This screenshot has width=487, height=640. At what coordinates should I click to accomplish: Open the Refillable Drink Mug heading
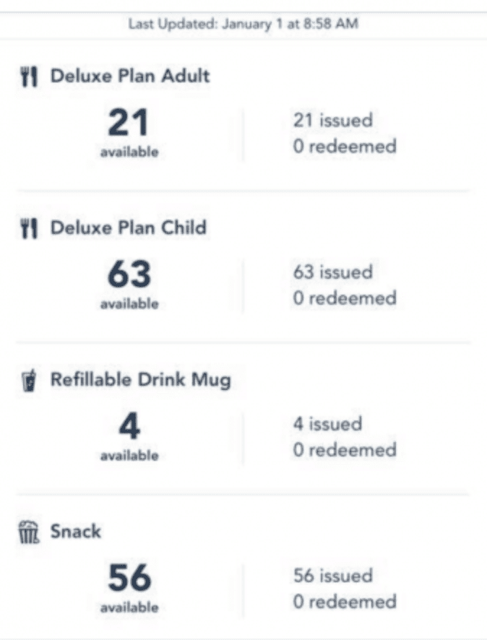[x=140, y=381]
